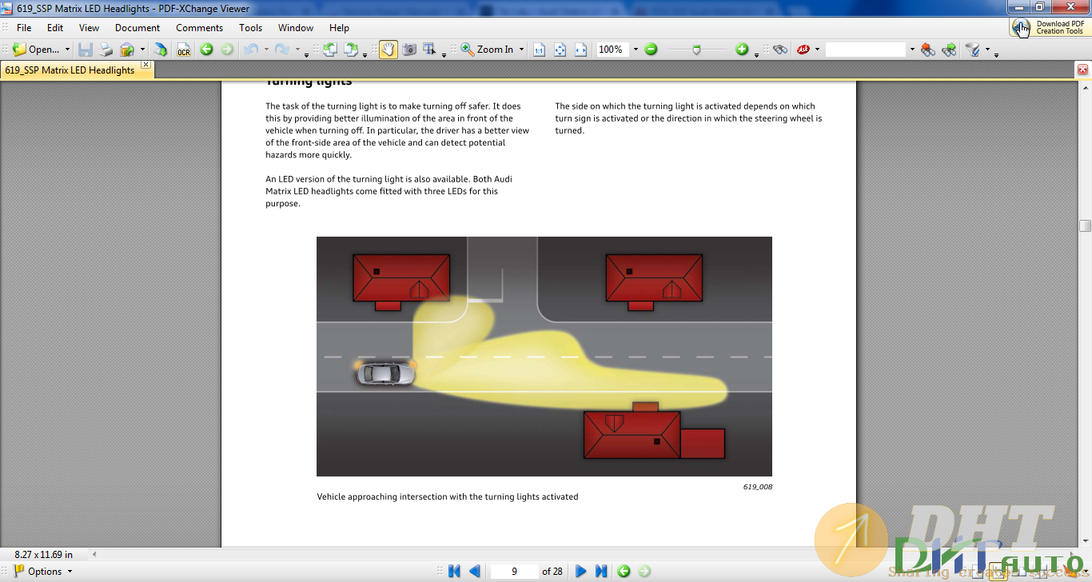Open dropdown next to the email icon

point(142,50)
